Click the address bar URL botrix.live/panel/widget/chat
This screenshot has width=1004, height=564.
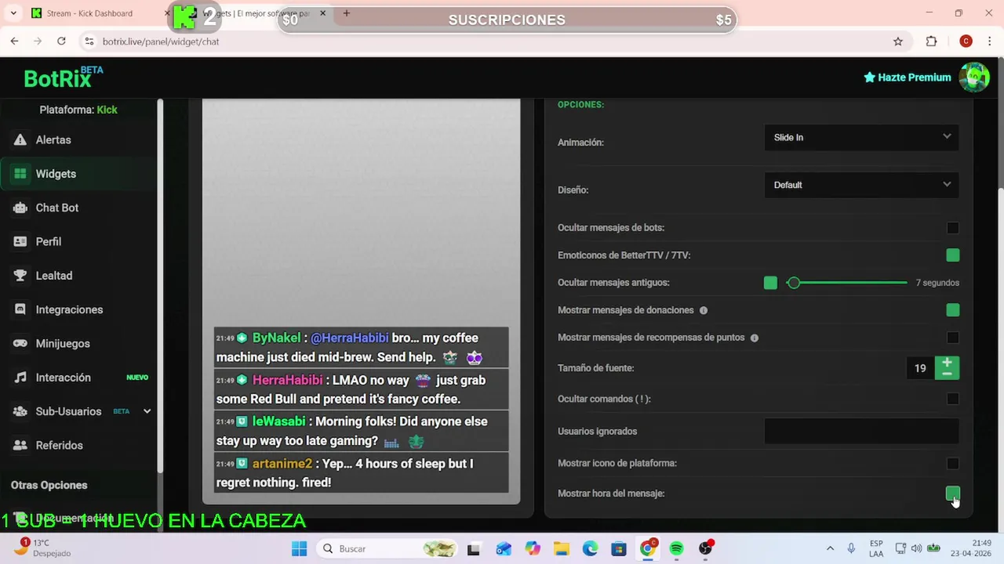coord(161,41)
